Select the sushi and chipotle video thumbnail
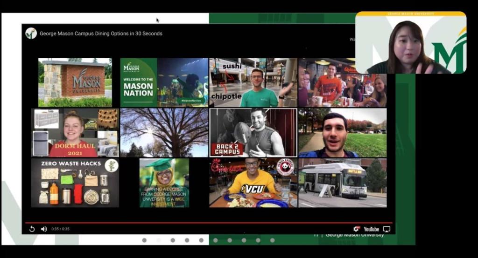The image size is (478, 258). coord(253,82)
